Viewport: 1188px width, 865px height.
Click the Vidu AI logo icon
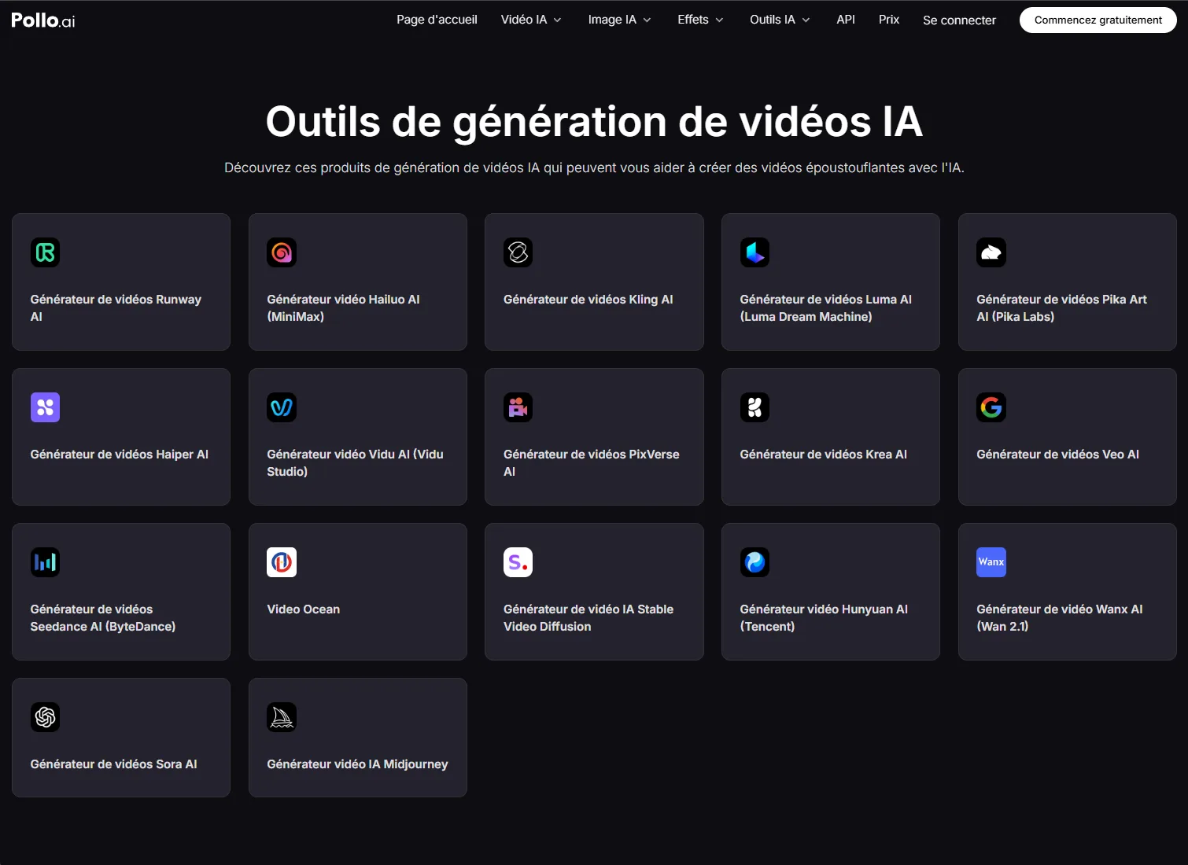click(282, 407)
